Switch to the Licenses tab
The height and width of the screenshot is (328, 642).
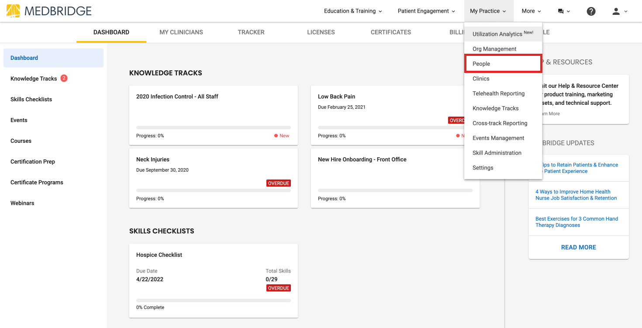pyautogui.click(x=321, y=32)
